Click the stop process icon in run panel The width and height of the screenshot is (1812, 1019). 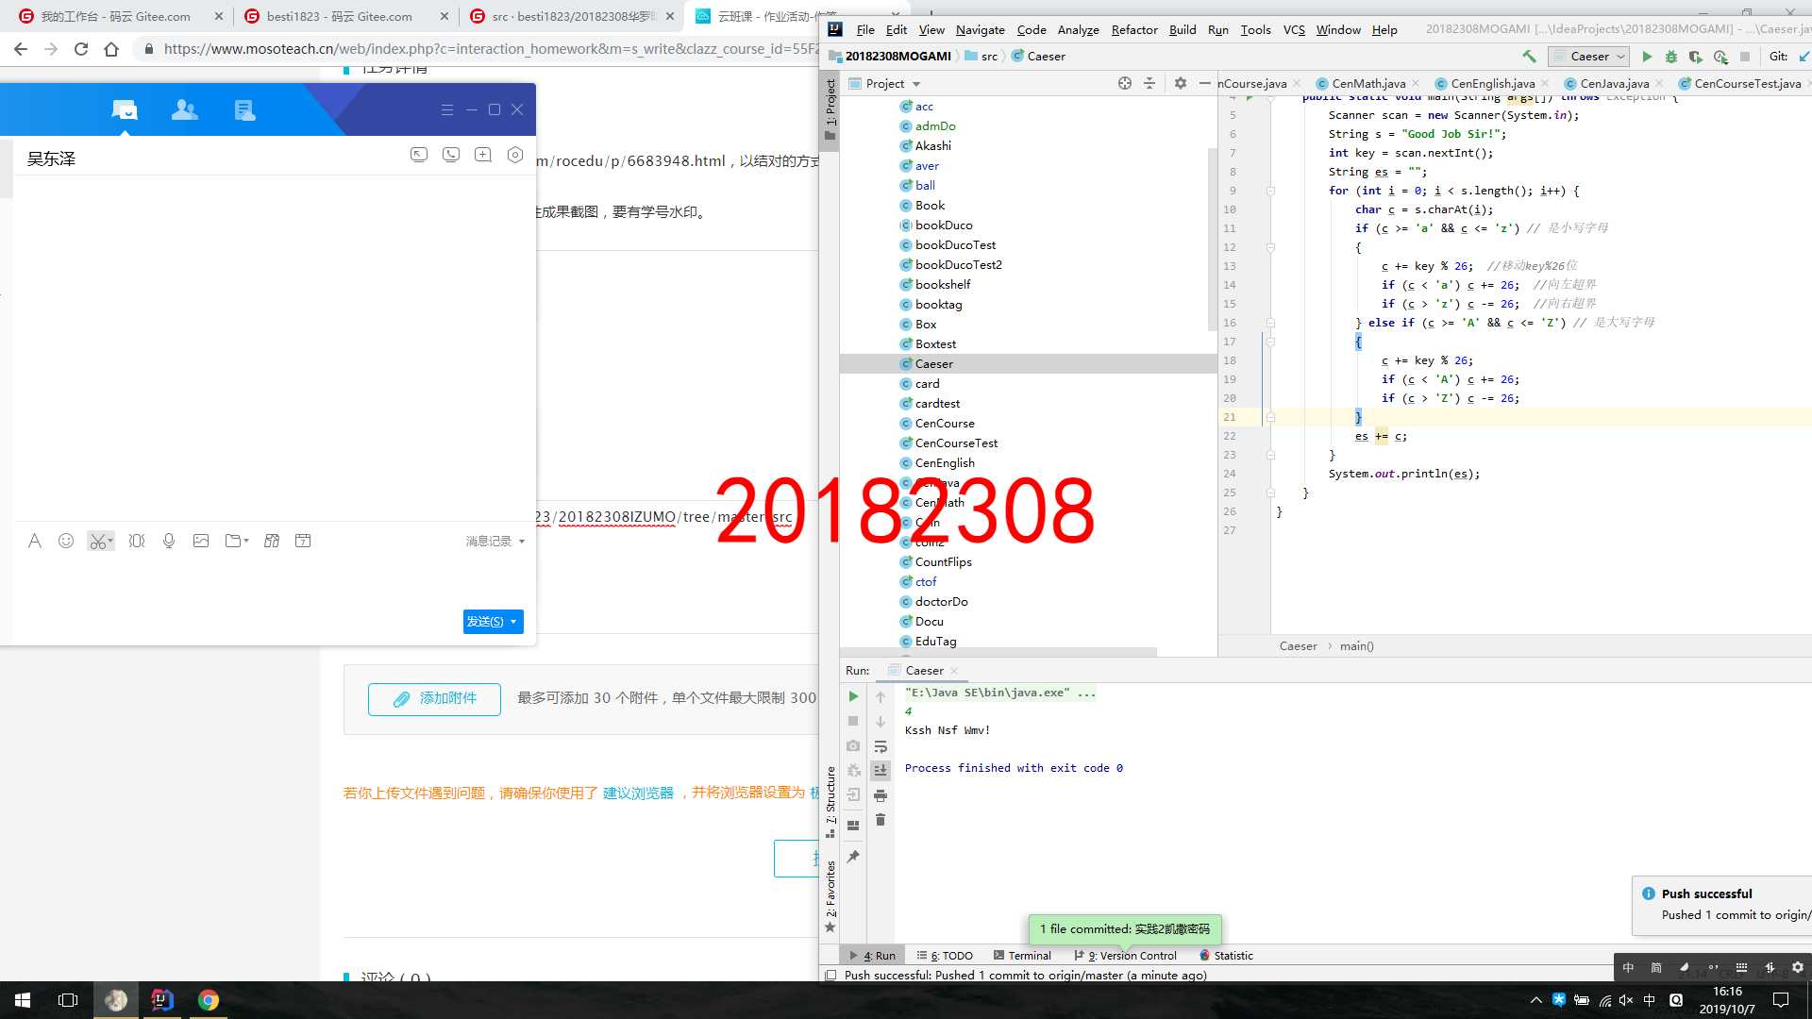coord(854,722)
